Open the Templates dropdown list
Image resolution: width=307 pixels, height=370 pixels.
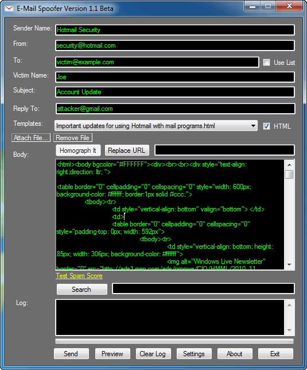tap(156, 126)
